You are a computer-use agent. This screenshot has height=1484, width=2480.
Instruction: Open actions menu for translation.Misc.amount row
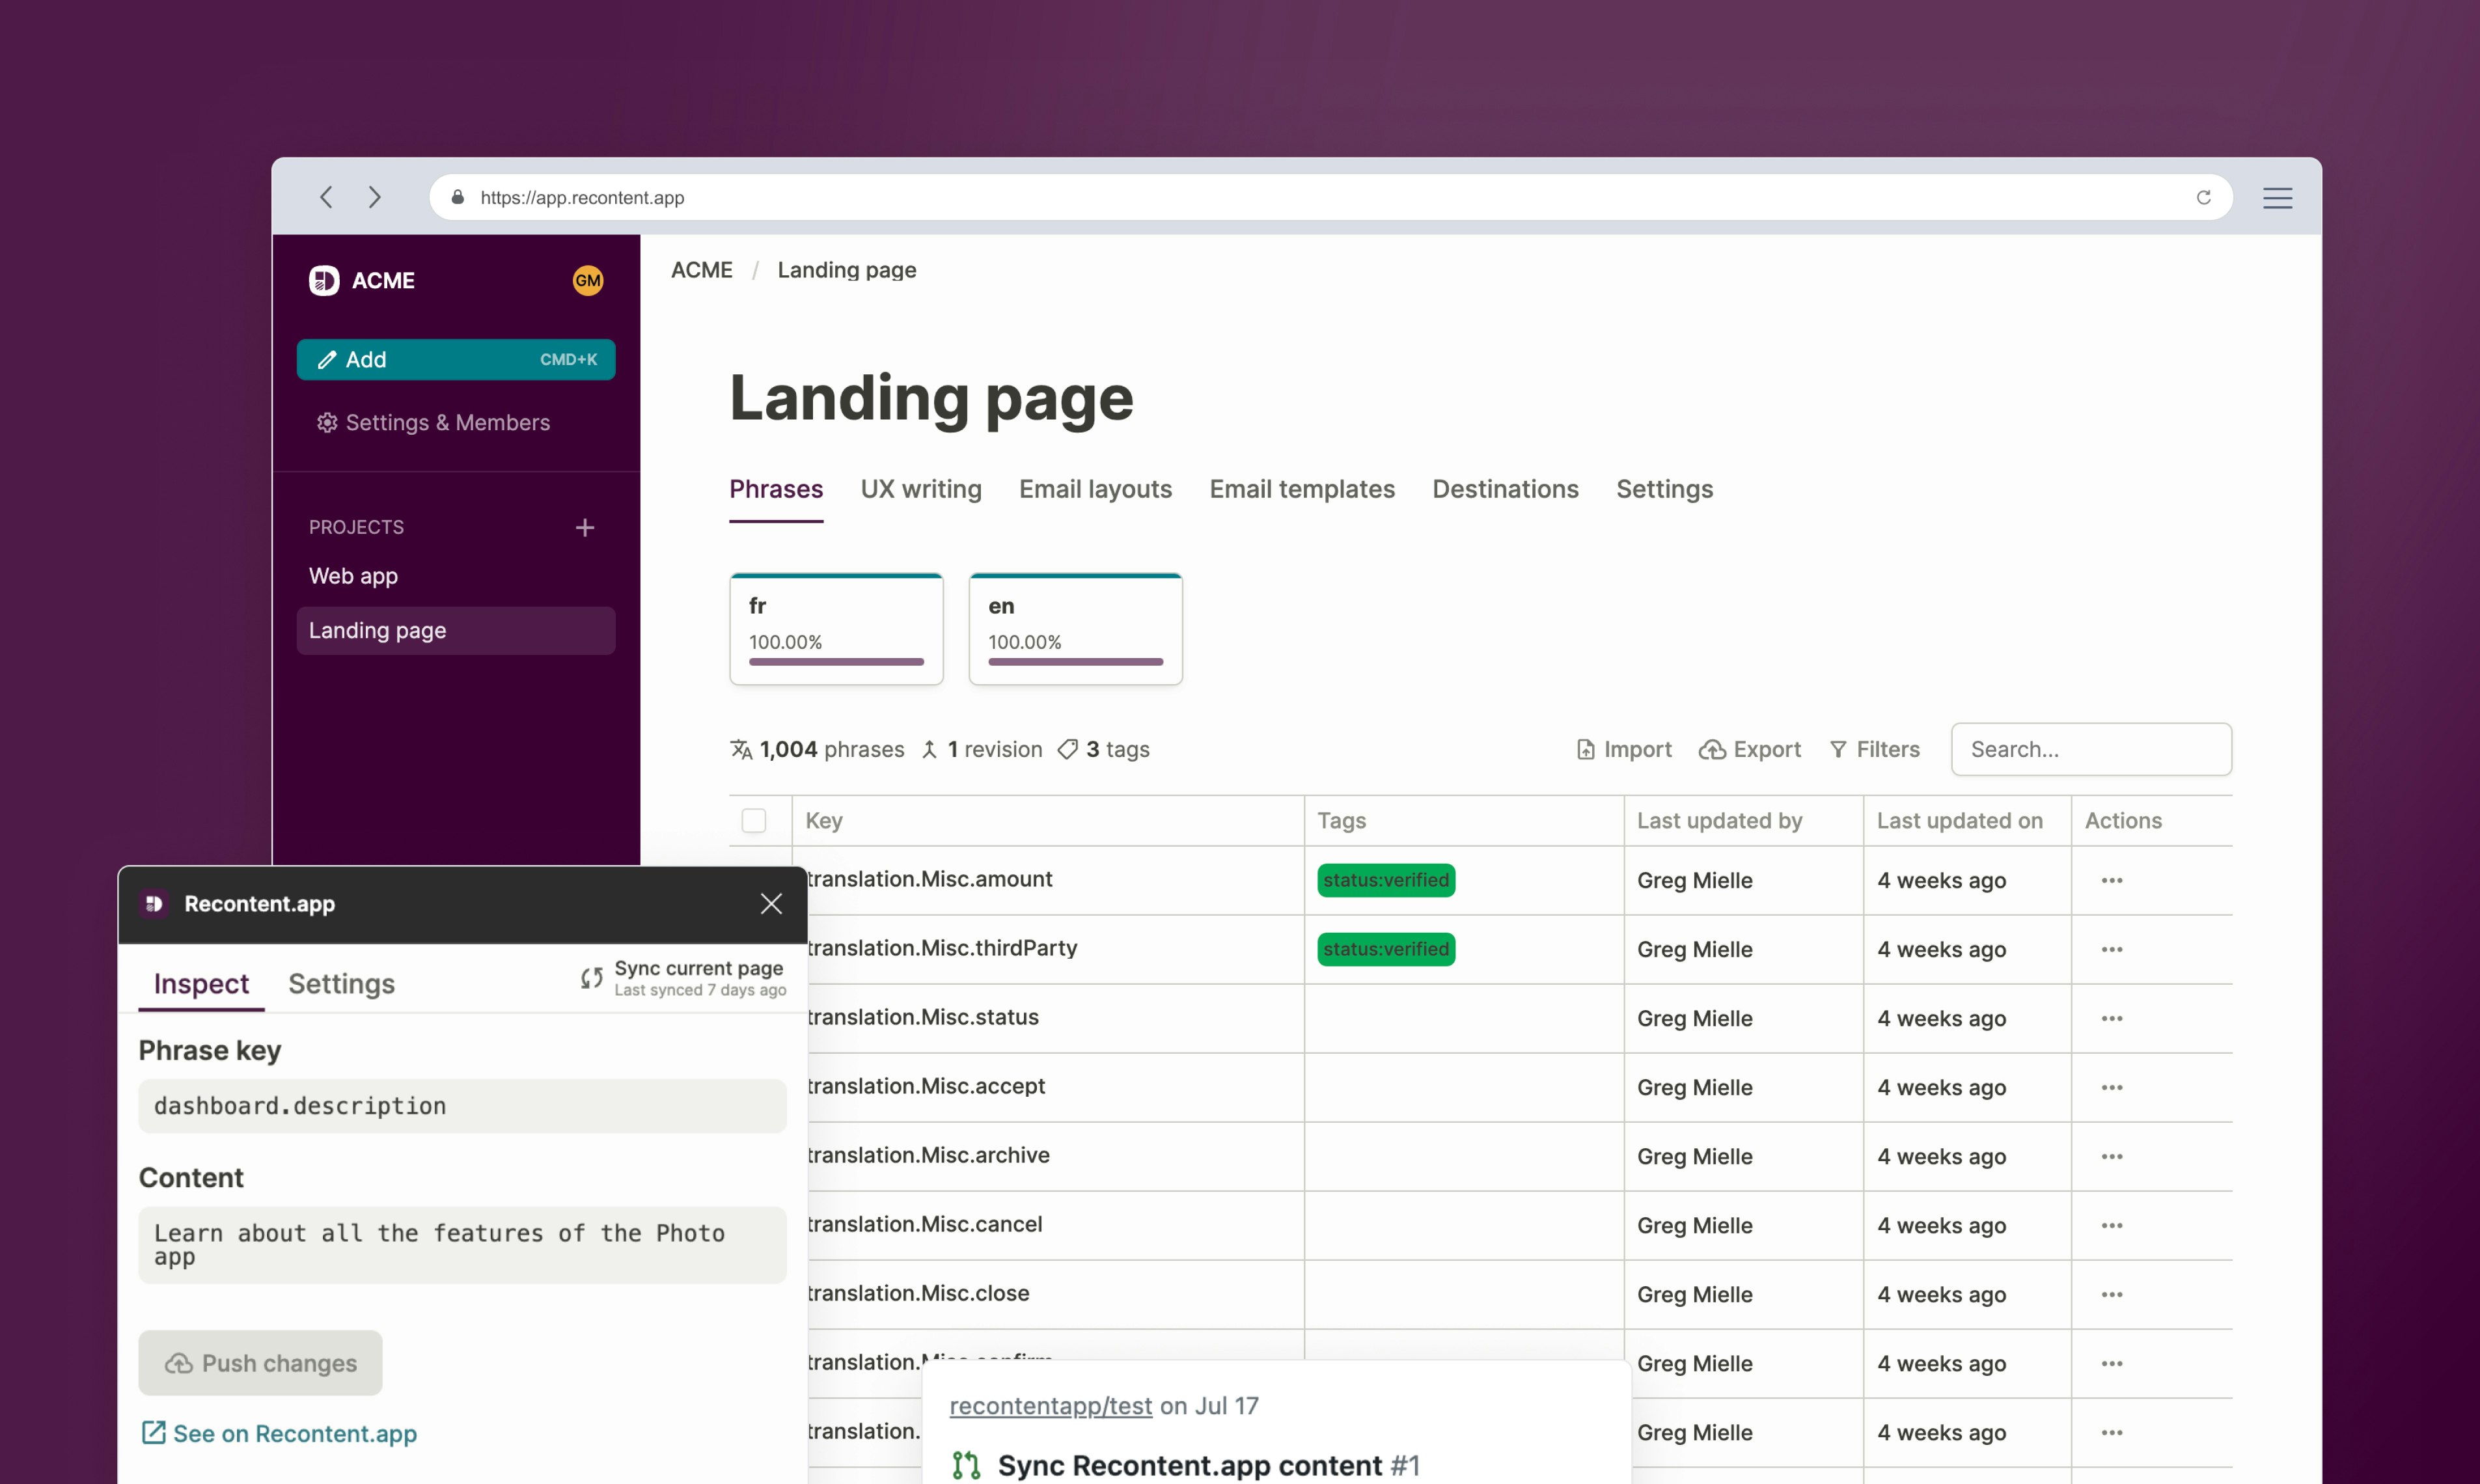pos(2111,881)
